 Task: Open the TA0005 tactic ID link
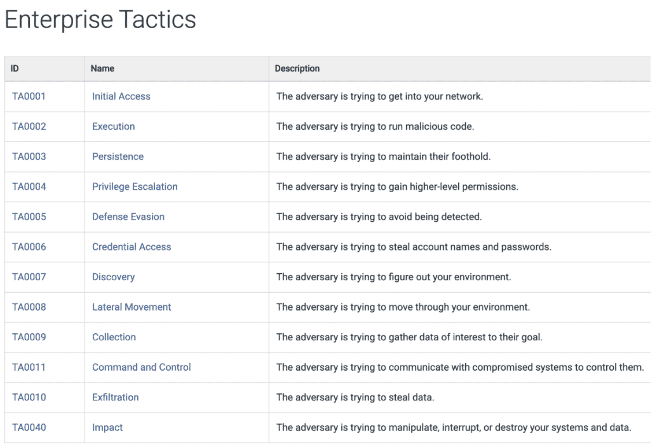(x=29, y=216)
